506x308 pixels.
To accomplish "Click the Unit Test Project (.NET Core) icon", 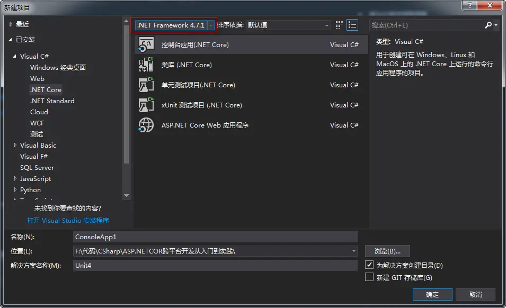I will [146, 85].
